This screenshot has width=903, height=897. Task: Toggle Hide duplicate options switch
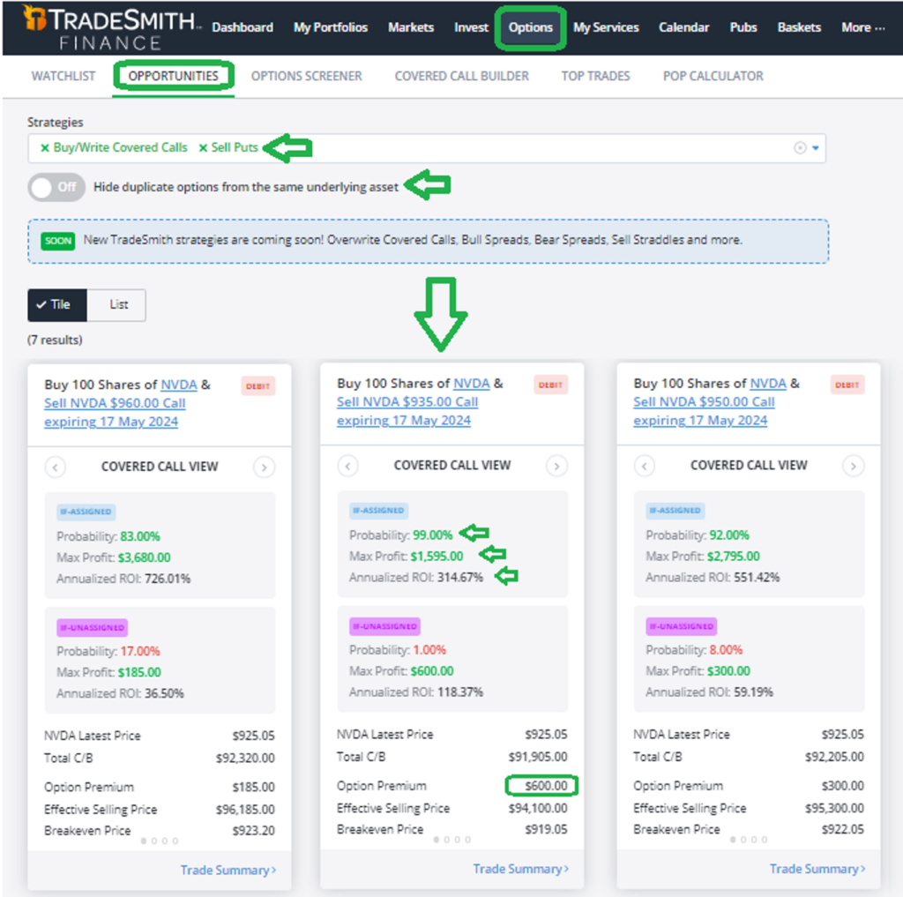(56, 187)
